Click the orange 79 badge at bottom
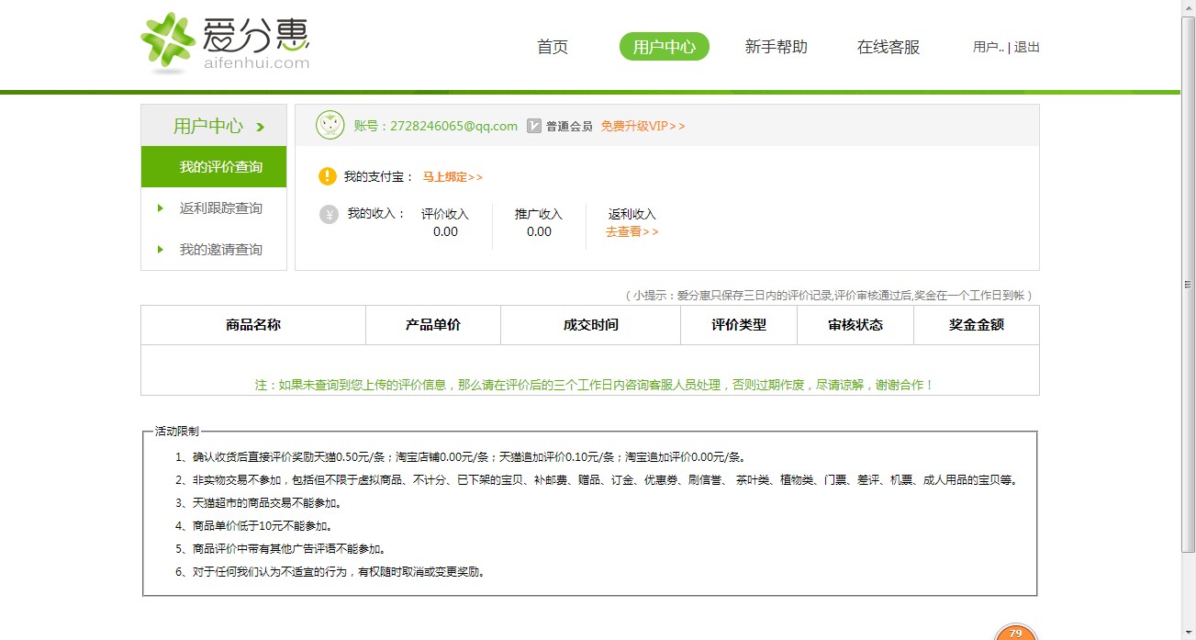This screenshot has height=640, width=1196. [1015, 633]
